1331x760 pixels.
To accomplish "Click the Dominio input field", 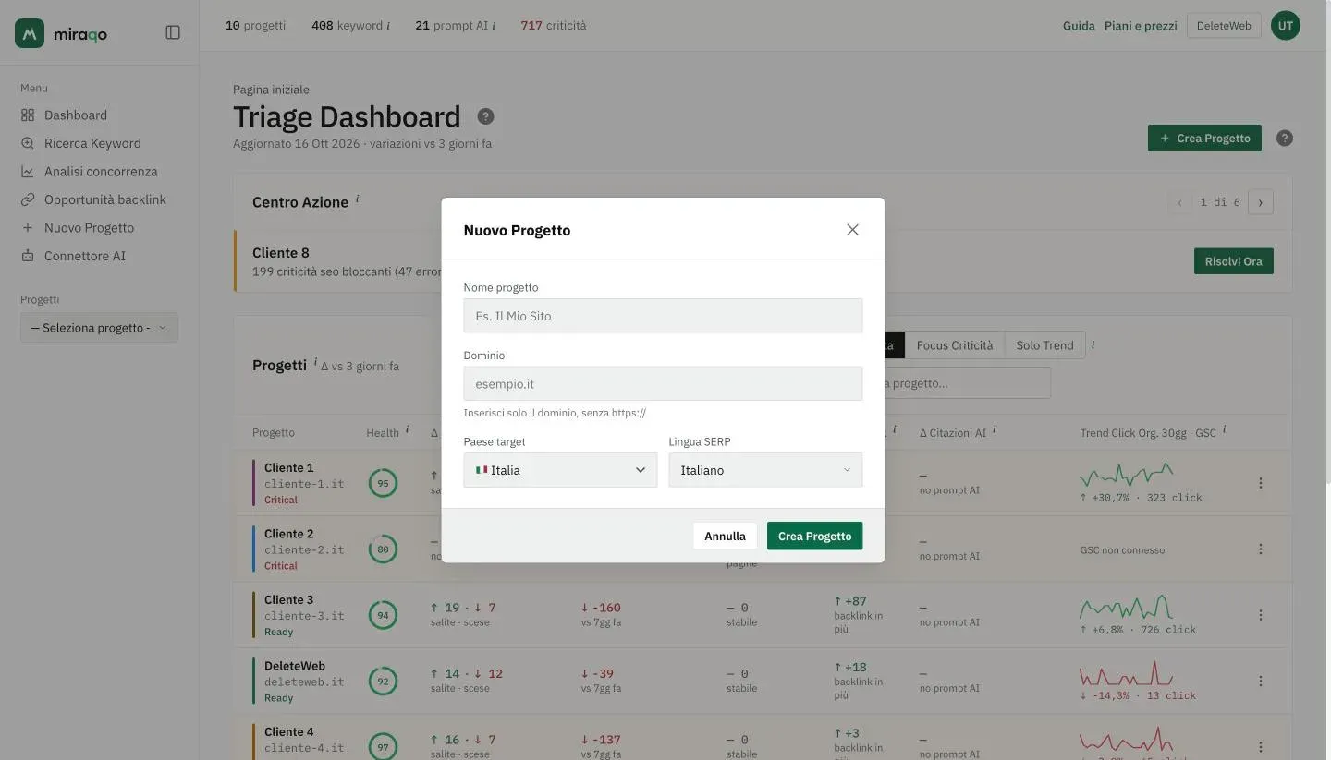I will (x=663, y=383).
